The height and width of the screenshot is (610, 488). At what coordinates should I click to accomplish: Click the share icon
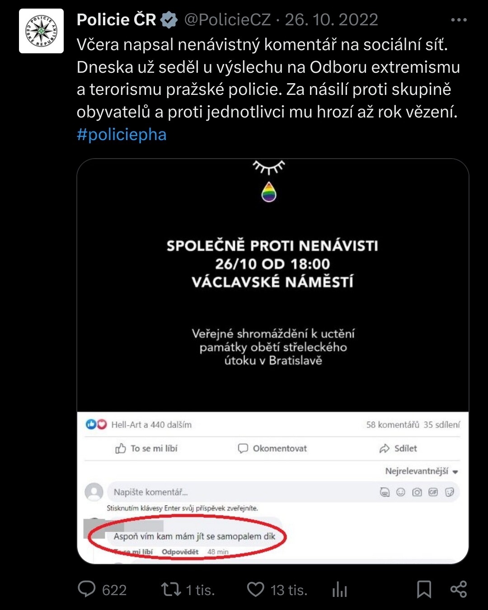tap(459, 589)
